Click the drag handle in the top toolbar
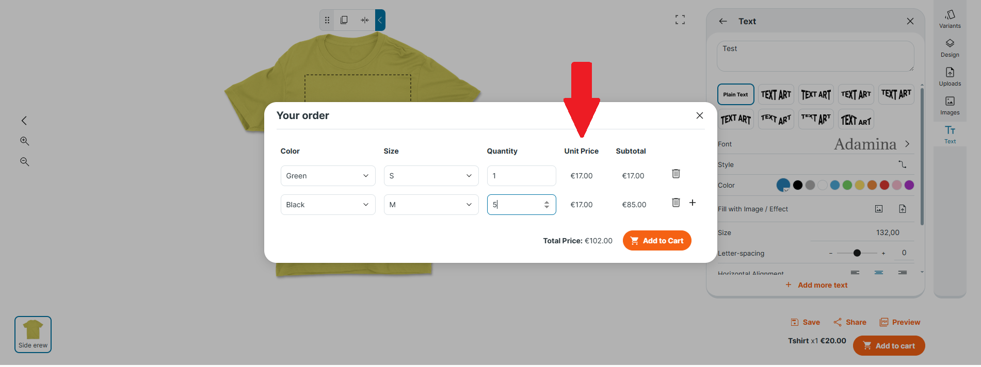981x367 pixels. pyautogui.click(x=327, y=20)
